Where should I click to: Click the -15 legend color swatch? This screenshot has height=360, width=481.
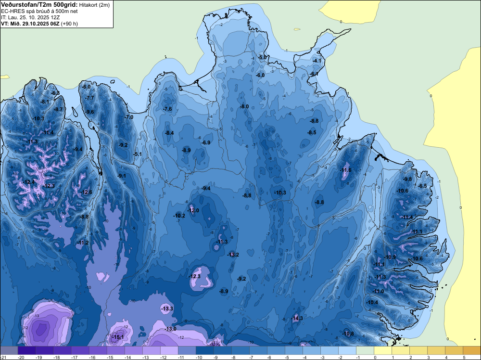tap(116, 350)
